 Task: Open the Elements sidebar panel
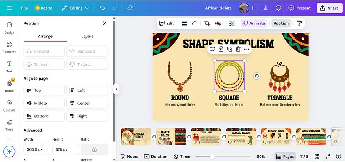(x=9, y=48)
